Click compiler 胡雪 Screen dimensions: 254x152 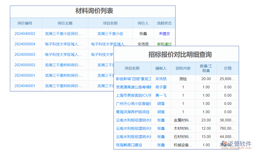click(161, 104)
